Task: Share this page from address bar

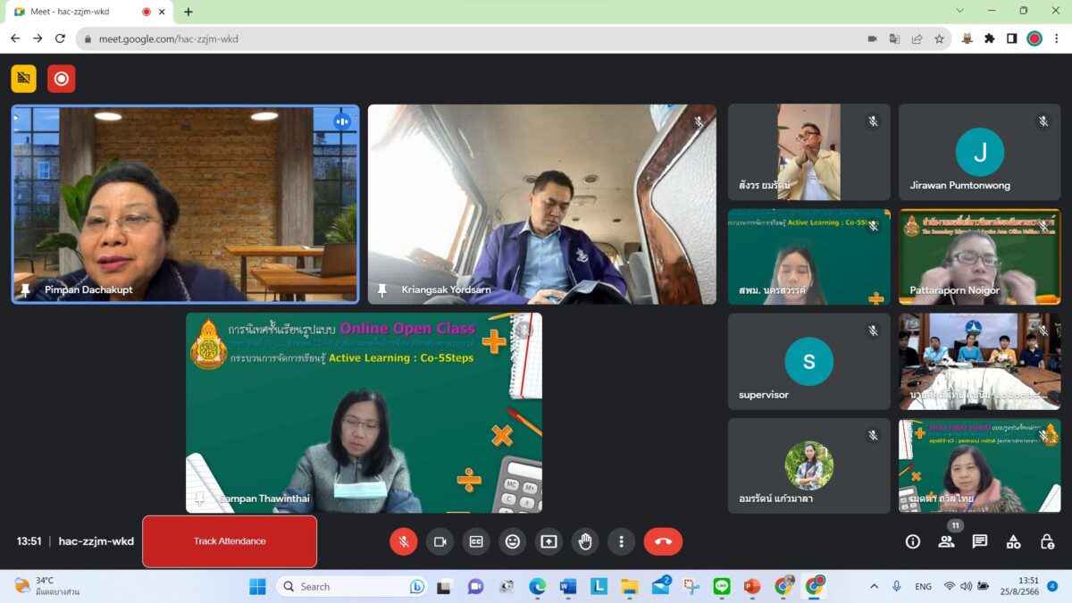Action: [x=917, y=38]
